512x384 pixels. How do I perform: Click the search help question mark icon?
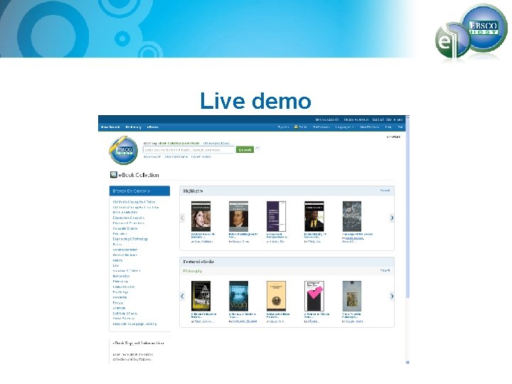257,149
